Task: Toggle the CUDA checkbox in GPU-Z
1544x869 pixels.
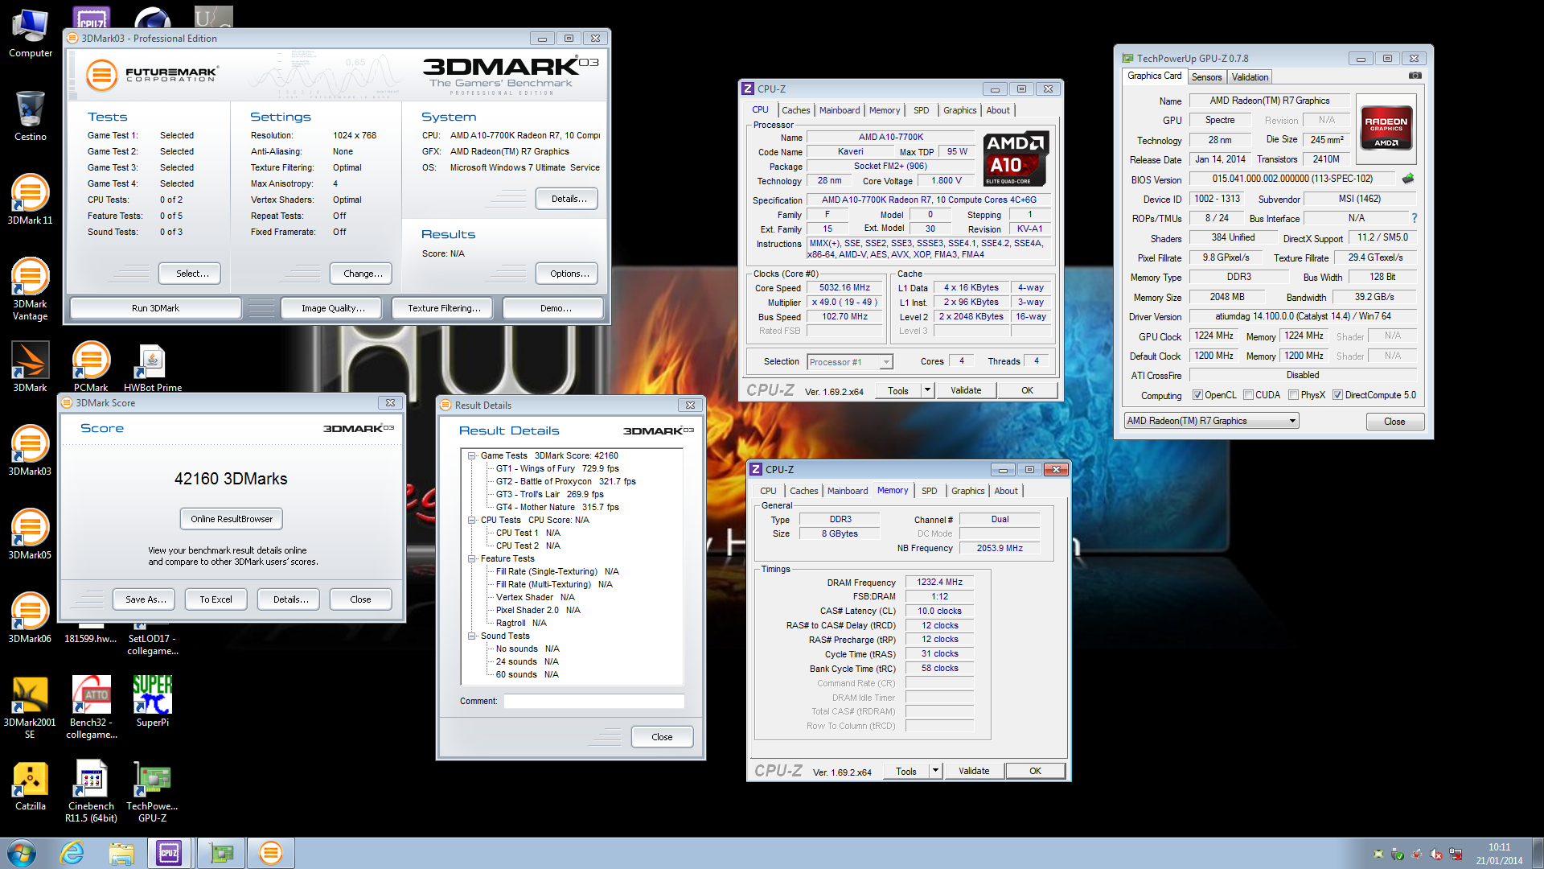Action: click(1248, 395)
